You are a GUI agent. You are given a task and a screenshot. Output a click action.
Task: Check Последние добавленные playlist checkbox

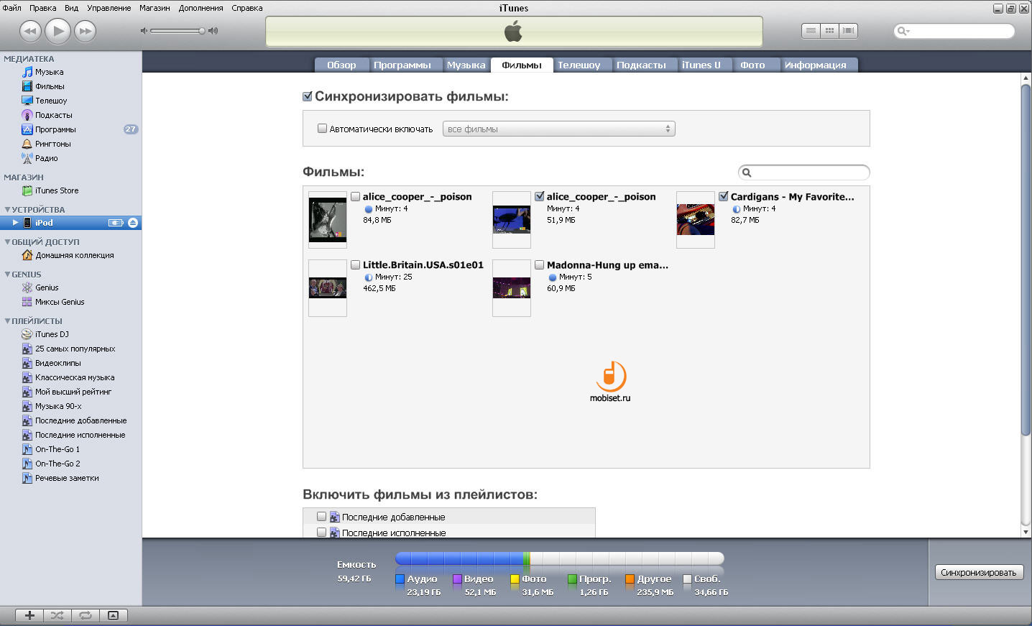[x=321, y=517]
